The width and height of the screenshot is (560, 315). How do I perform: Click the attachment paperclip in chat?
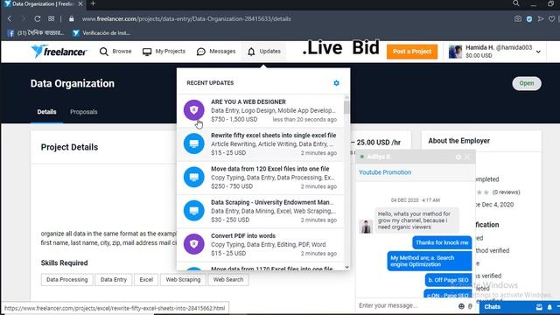(x=471, y=306)
